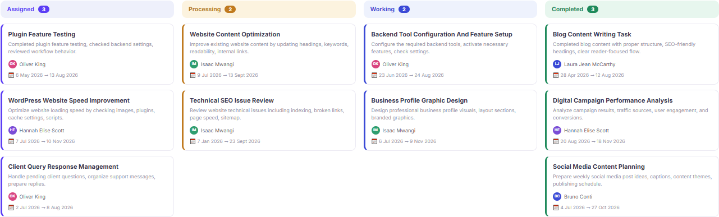Click Oliver King name on Backend Tool Configuration card
This screenshot has height=217, width=719.
click(x=396, y=64)
